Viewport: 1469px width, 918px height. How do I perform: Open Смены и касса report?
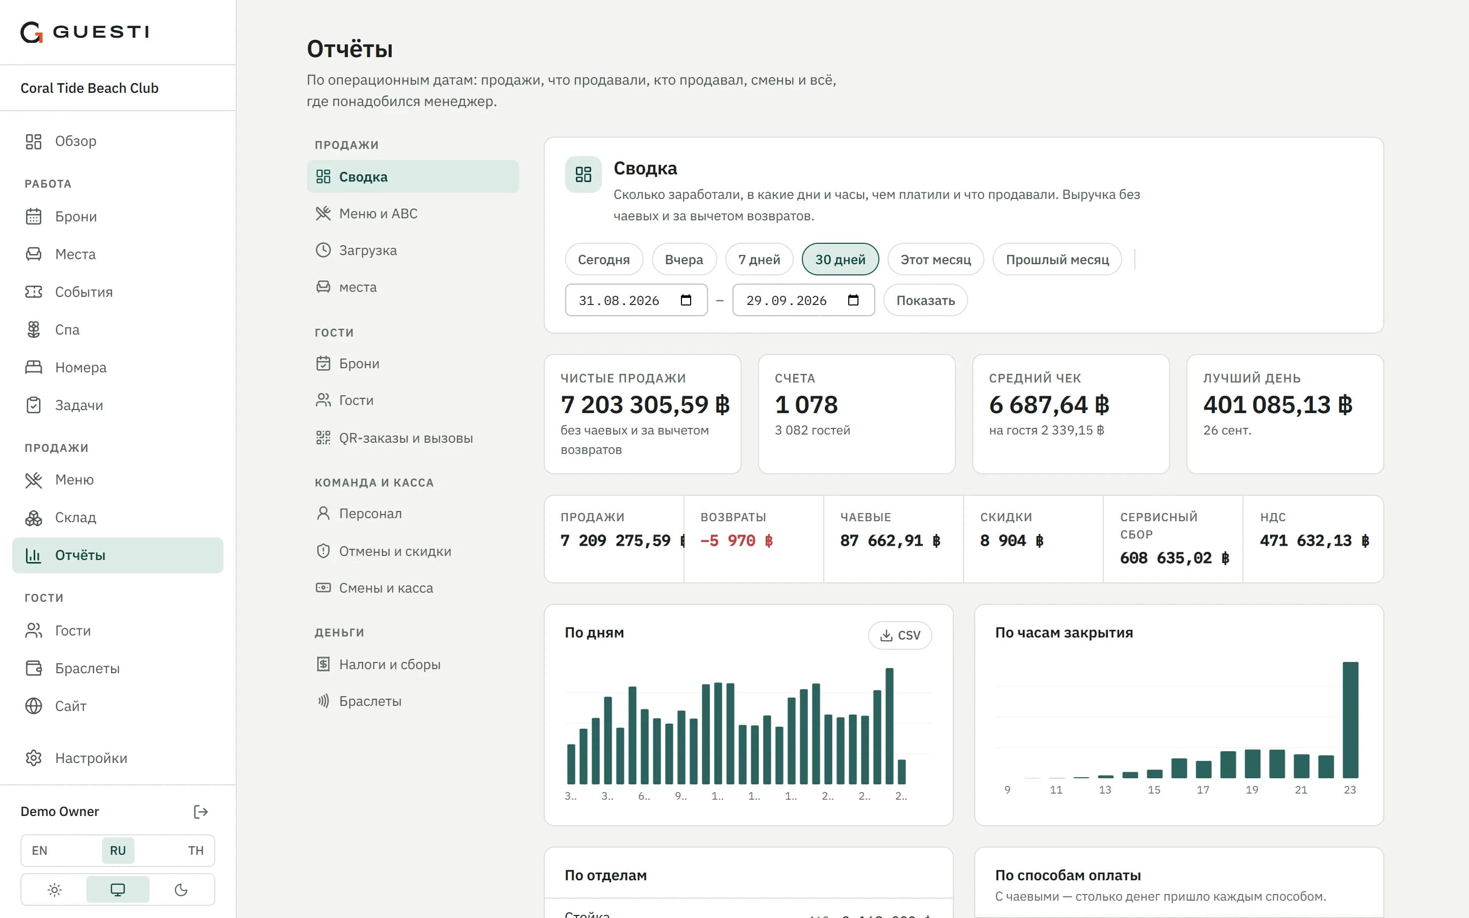pyautogui.click(x=413, y=588)
